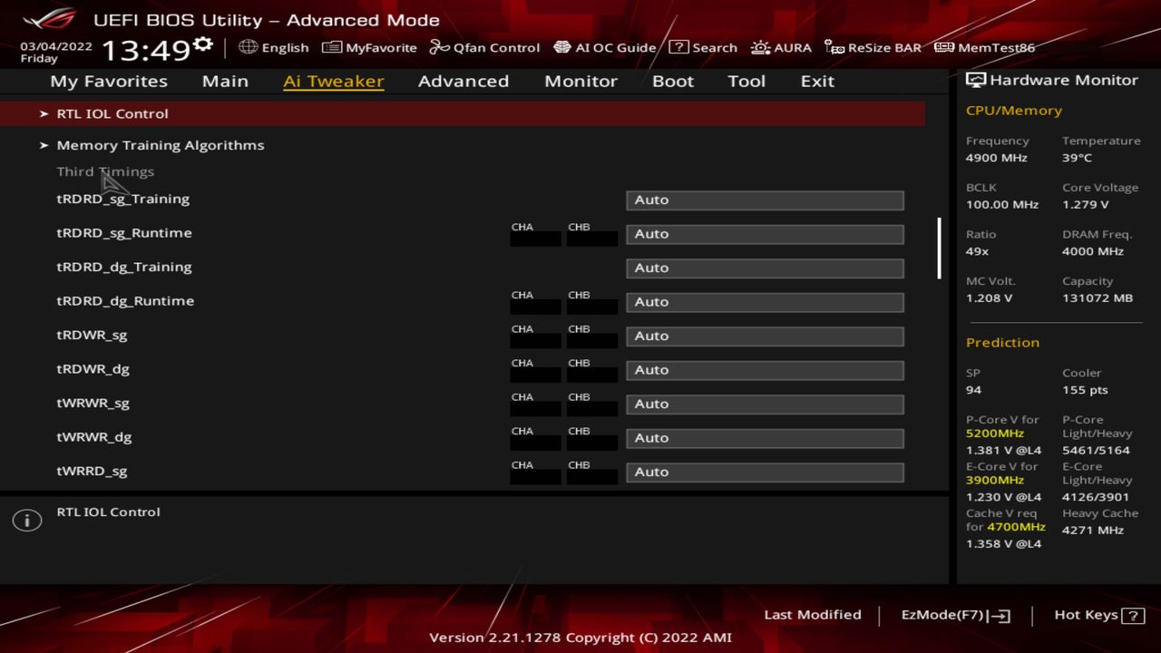This screenshot has width=1161, height=653.
Task: Open tRDRD_dg_Runtime Auto field
Action: tap(765, 302)
